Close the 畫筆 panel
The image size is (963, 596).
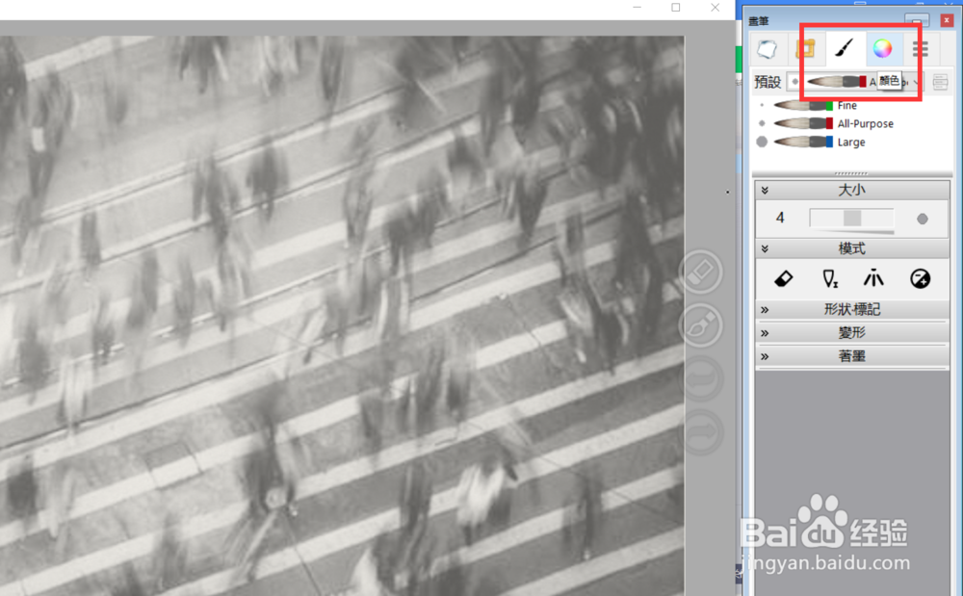pyautogui.click(x=947, y=20)
